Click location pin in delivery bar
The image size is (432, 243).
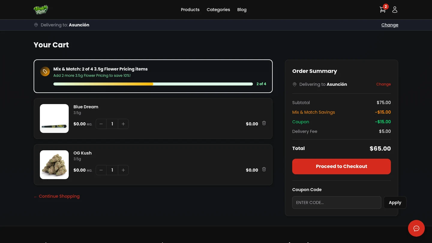[x=36, y=25]
